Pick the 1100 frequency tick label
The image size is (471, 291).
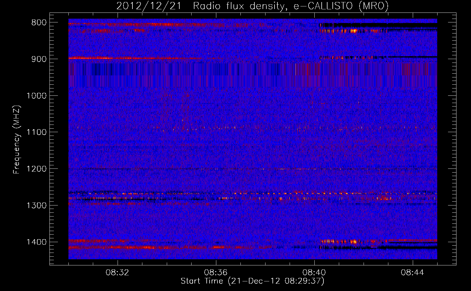click(x=37, y=132)
